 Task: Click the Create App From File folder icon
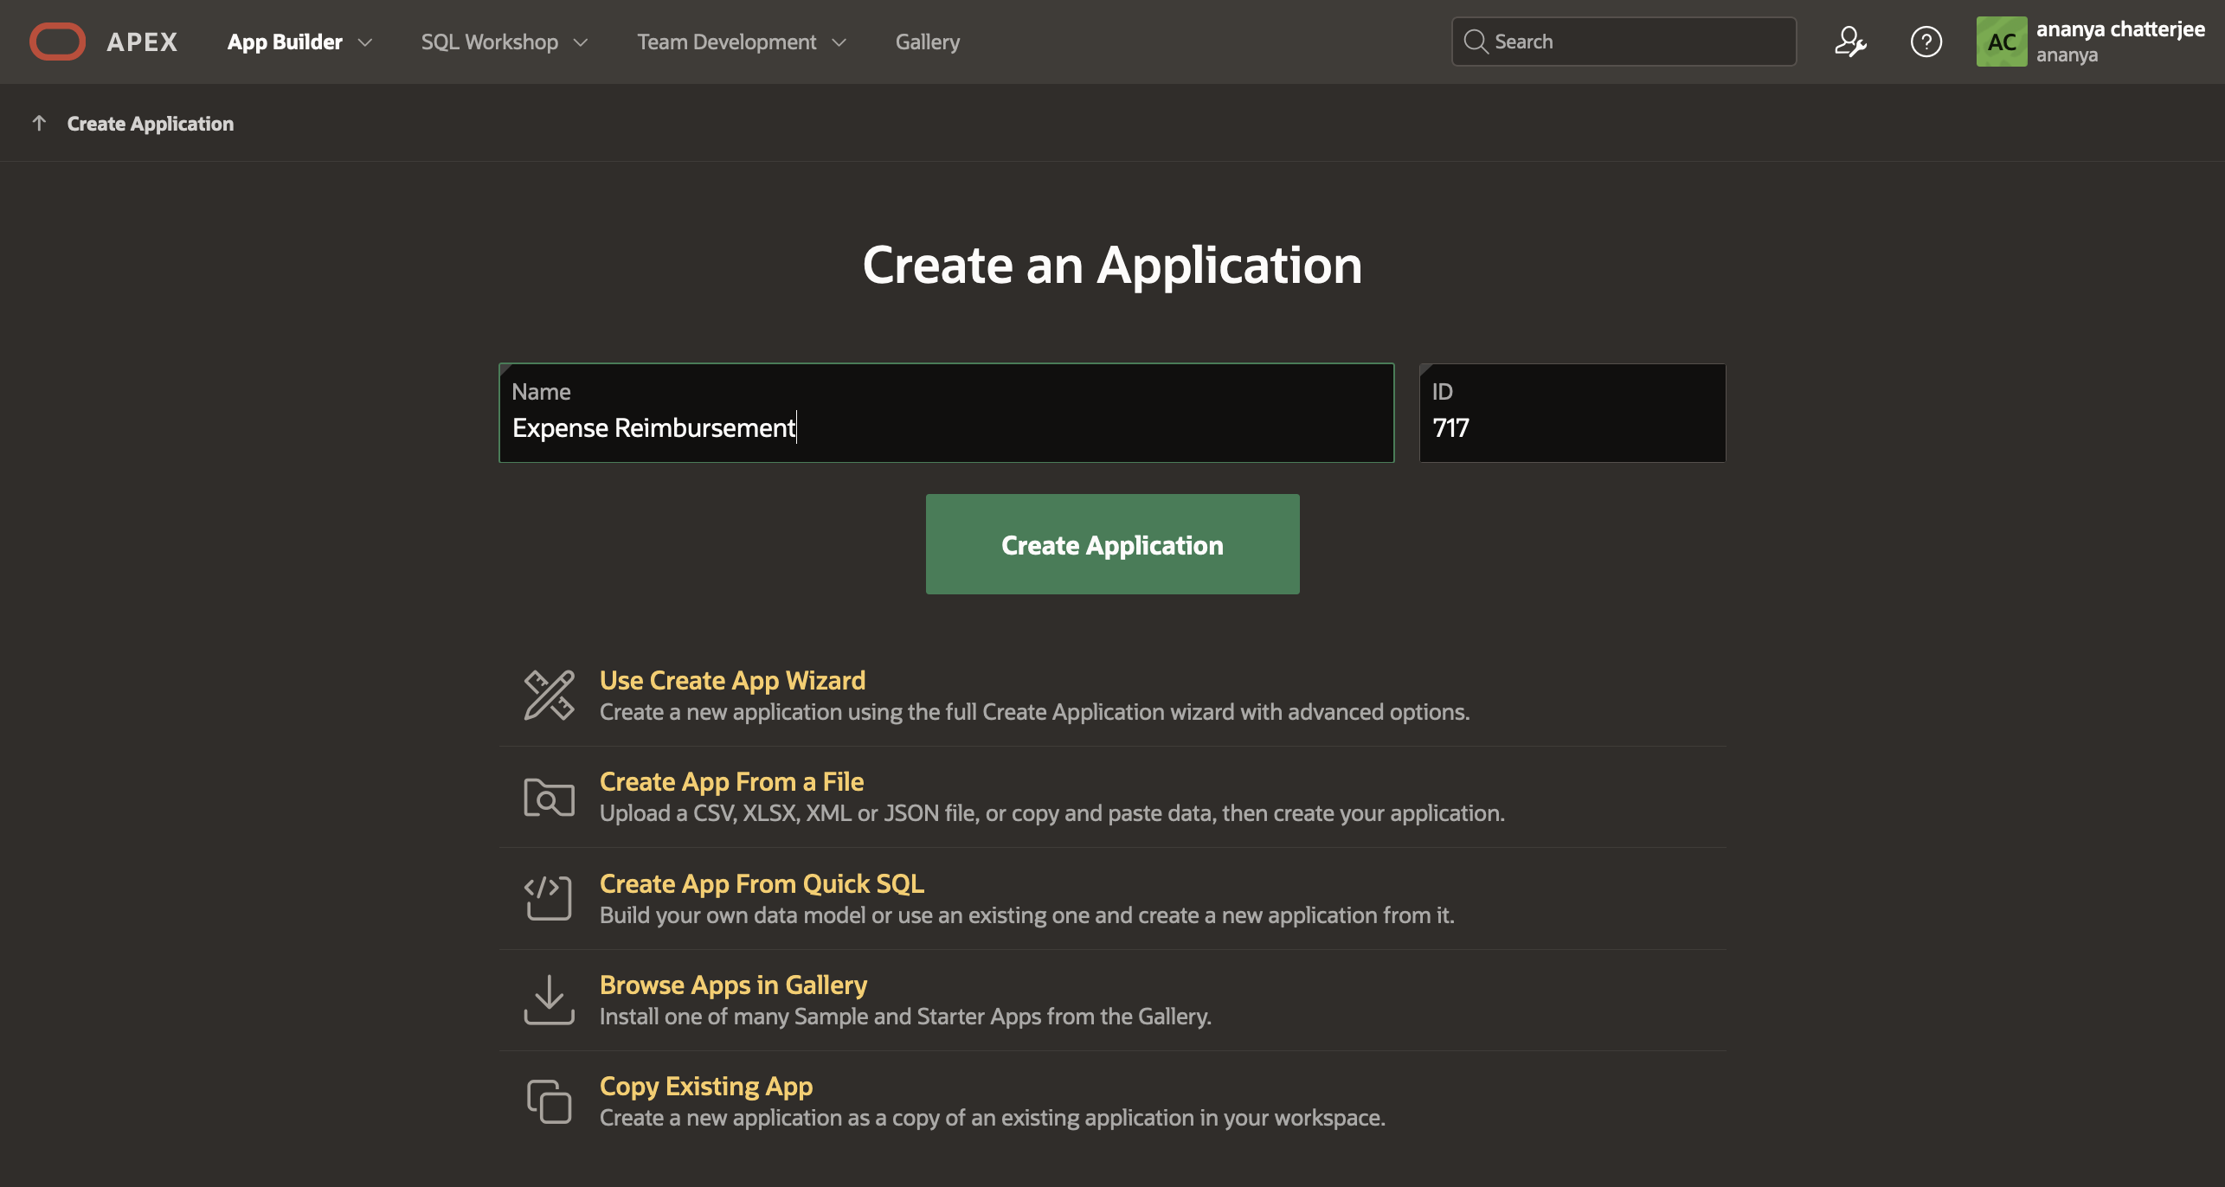click(549, 797)
